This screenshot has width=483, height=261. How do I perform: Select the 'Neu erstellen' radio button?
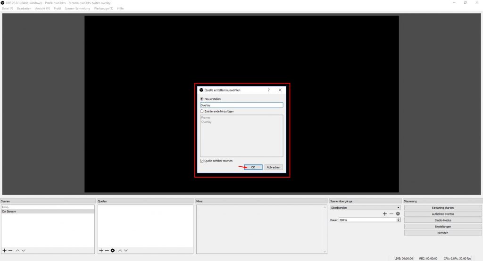202,99
